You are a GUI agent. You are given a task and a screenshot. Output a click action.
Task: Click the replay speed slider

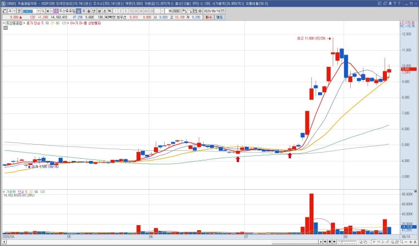[x=347, y=241]
